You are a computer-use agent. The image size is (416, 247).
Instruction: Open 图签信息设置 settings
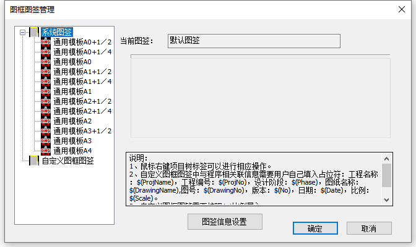225,222
